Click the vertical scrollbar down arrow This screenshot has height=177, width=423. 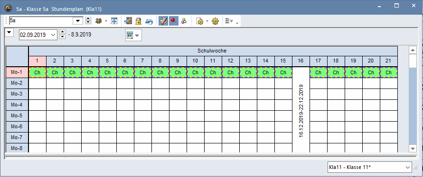click(x=413, y=148)
